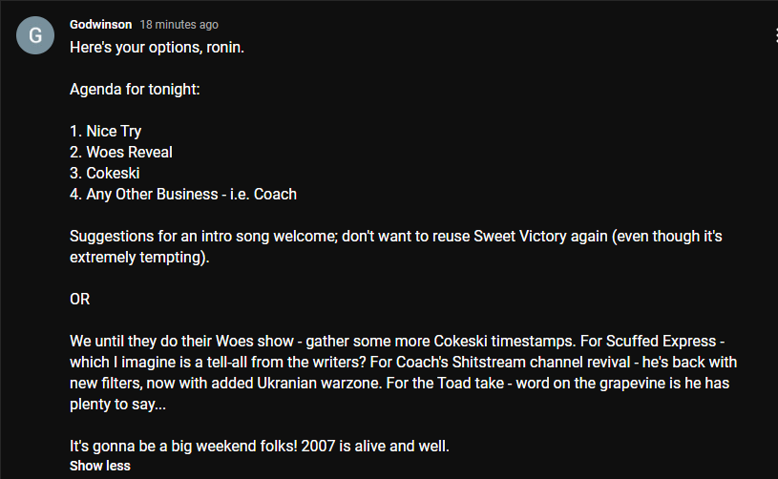Click Godwinson's round G avatar

pos(35,35)
